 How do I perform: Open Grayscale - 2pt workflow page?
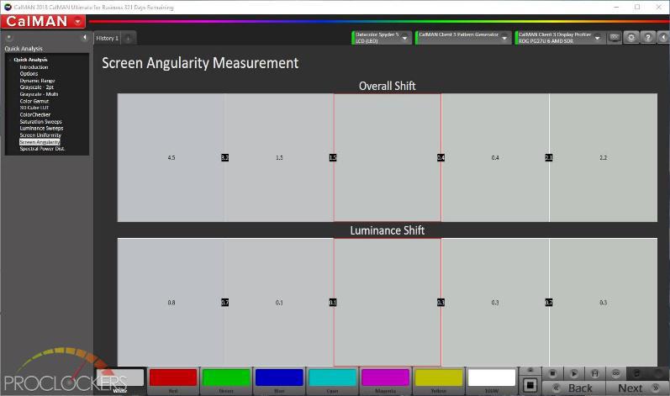pyautogui.click(x=36, y=87)
